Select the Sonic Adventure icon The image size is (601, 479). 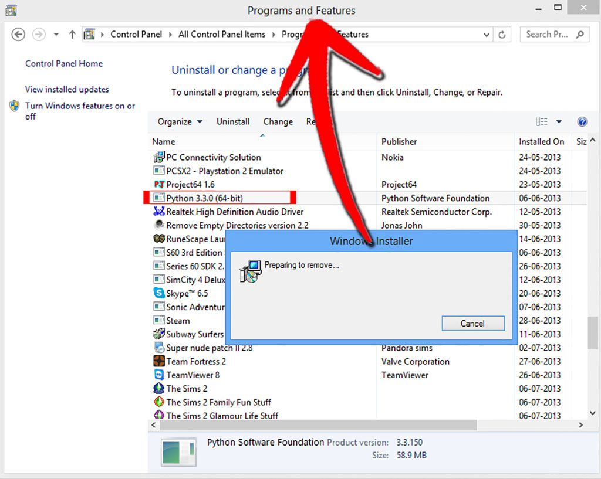point(158,306)
